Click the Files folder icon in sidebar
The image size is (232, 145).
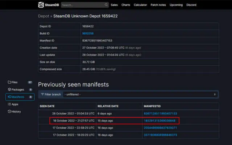[9, 82]
